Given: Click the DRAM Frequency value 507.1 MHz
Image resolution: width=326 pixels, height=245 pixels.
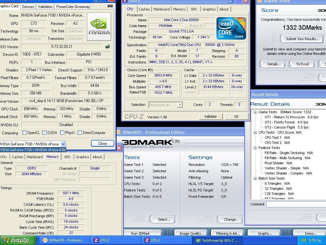Looking at the screenshot, I should tap(71, 193).
